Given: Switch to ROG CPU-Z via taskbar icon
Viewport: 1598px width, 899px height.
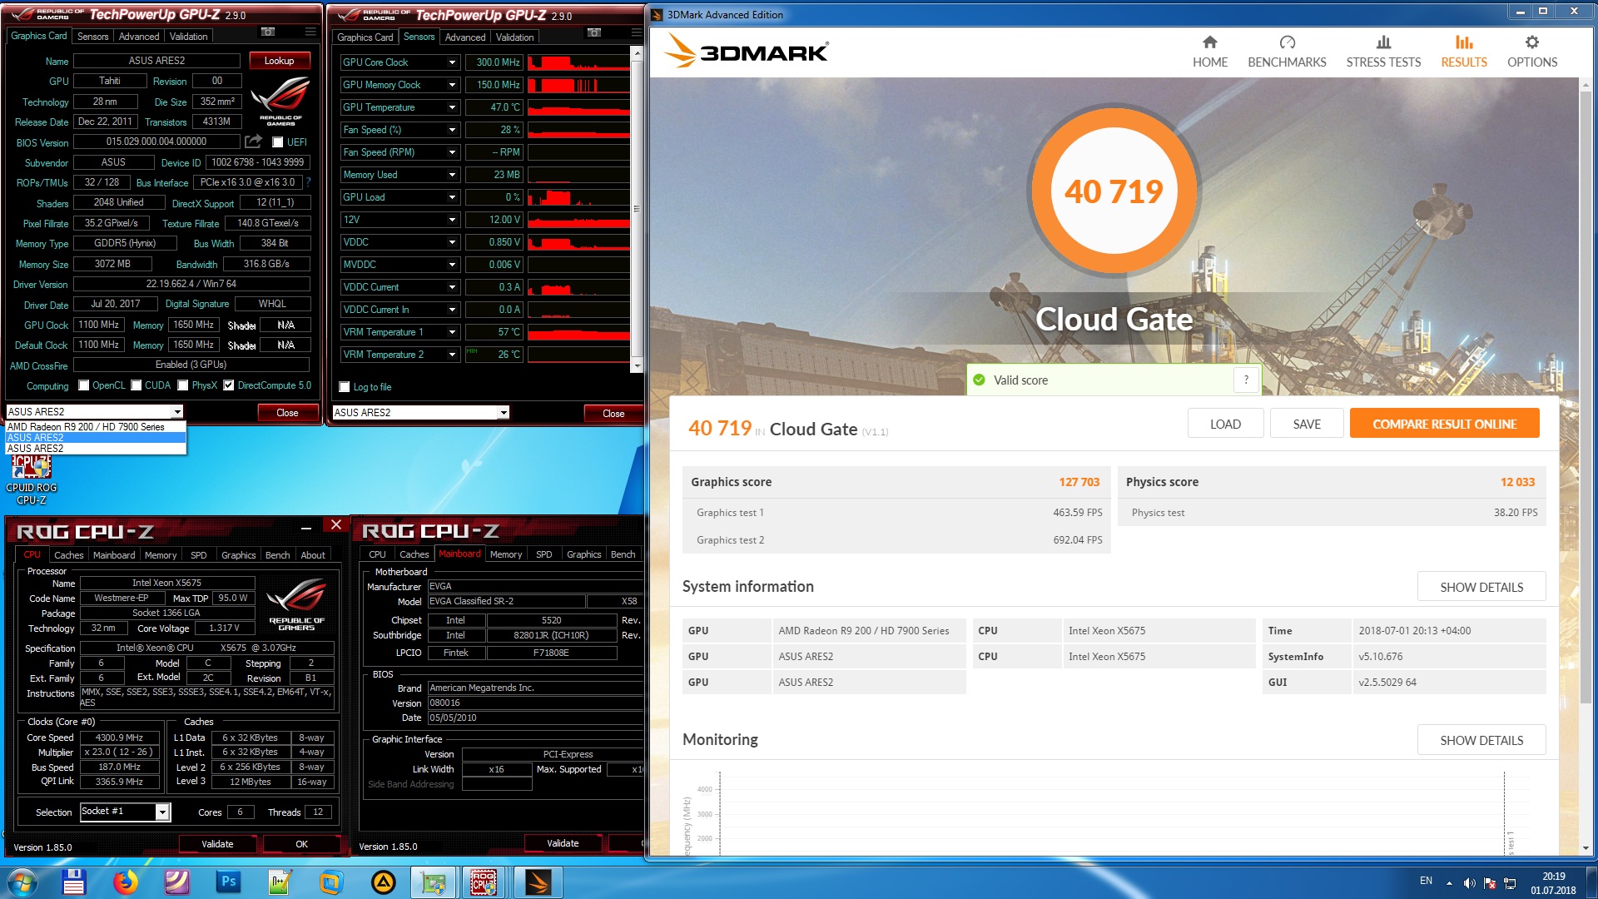Looking at the screenshot, I should click(x=484, y=882).
